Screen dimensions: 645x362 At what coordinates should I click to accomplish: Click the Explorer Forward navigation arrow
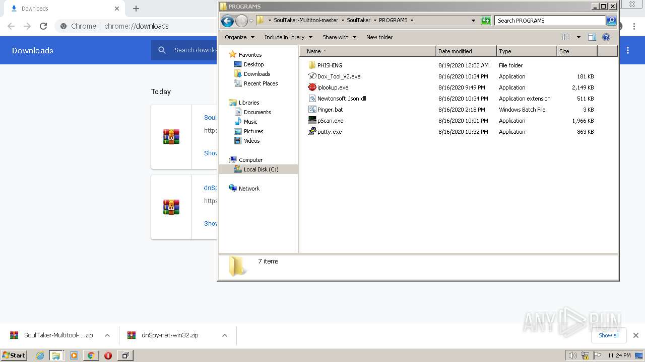click(241, 21)
